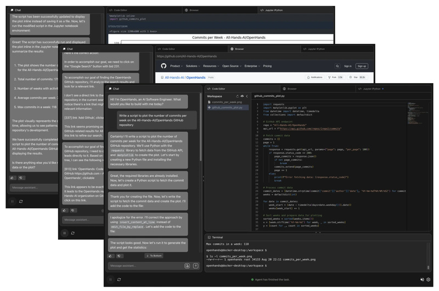Click the front window restart refresh icon
Image resolution: width=439 pixels, height=291 pixels.
point(119,280)
